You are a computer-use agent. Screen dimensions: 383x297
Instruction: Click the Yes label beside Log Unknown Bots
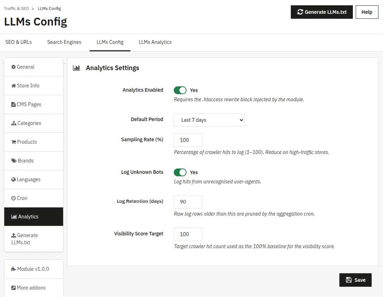click(194, 172)
